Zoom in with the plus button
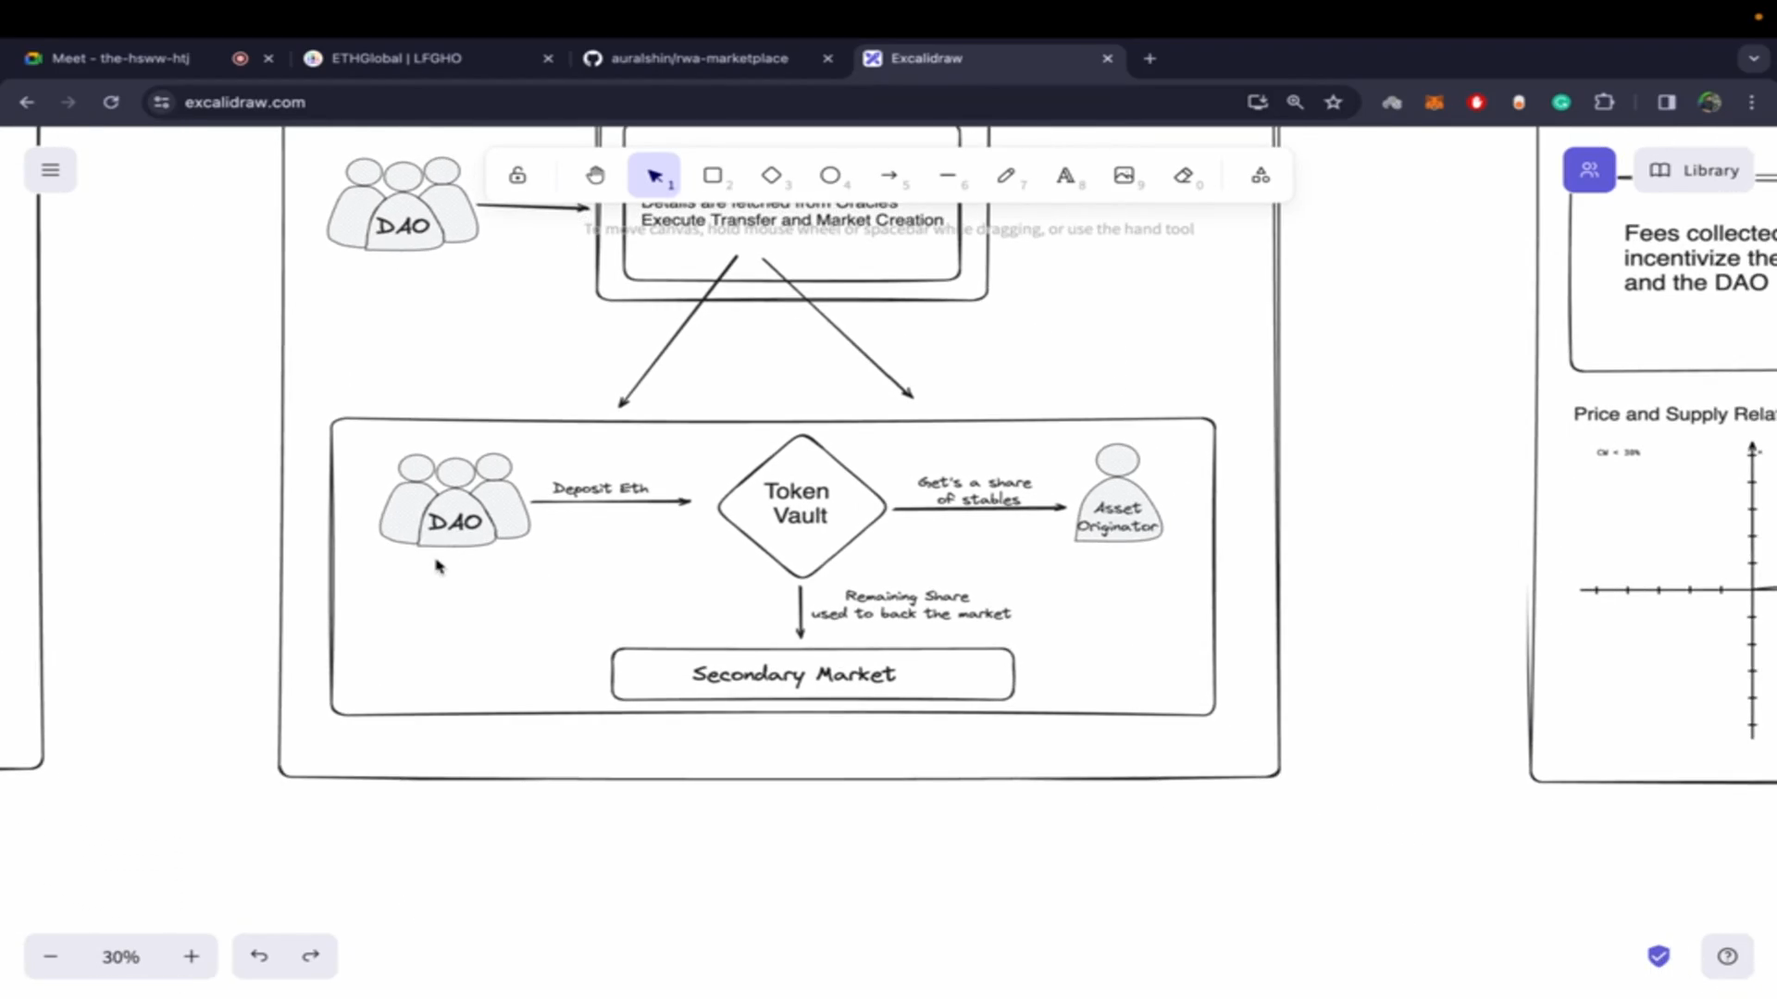 tap(191, 956)
